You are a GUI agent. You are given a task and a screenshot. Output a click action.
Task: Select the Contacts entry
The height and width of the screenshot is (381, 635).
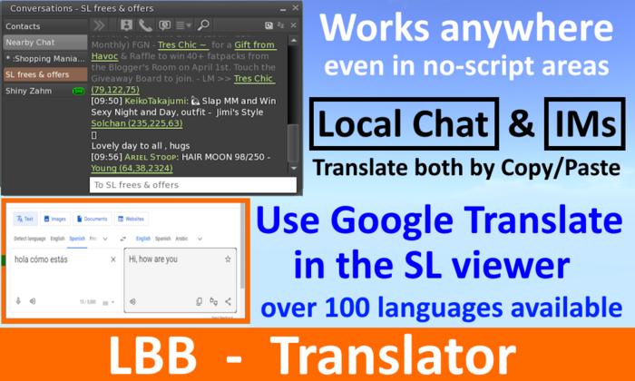[x=44, y=26]
